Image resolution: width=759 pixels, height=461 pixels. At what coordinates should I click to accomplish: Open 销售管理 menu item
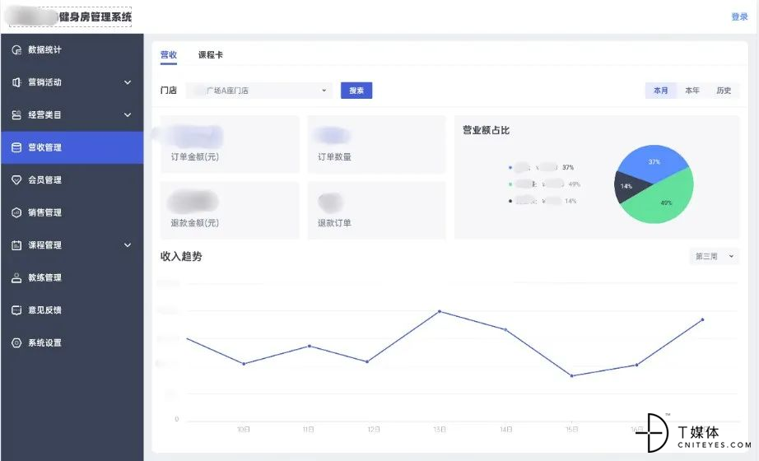click(72, 212)
